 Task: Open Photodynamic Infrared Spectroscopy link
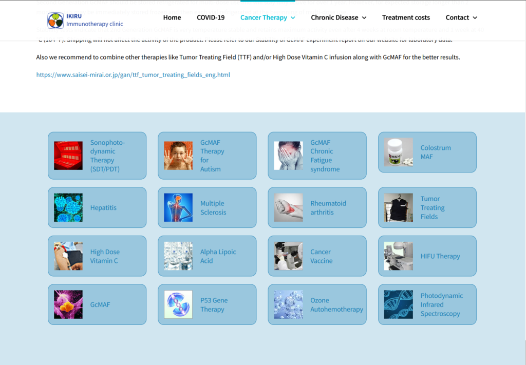click(x=441, y=304)
